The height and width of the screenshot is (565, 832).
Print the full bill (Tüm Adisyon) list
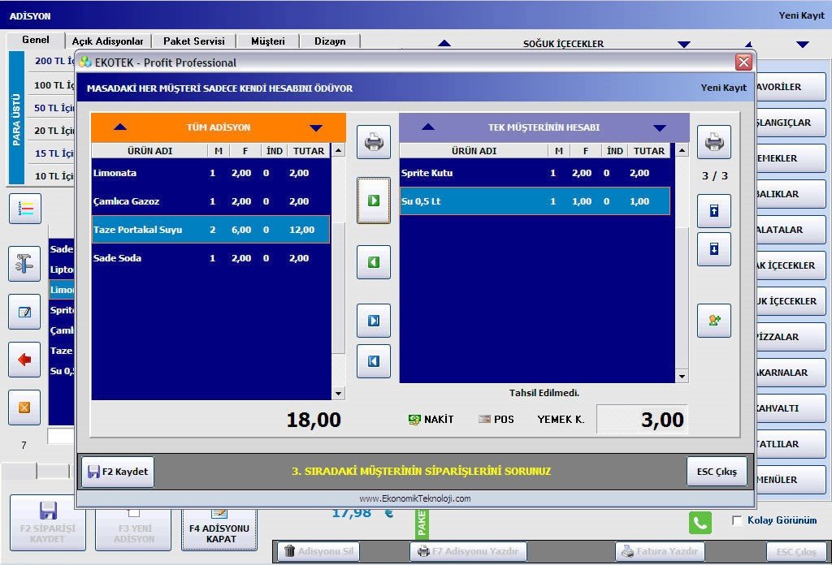click(x=374, y=143)
